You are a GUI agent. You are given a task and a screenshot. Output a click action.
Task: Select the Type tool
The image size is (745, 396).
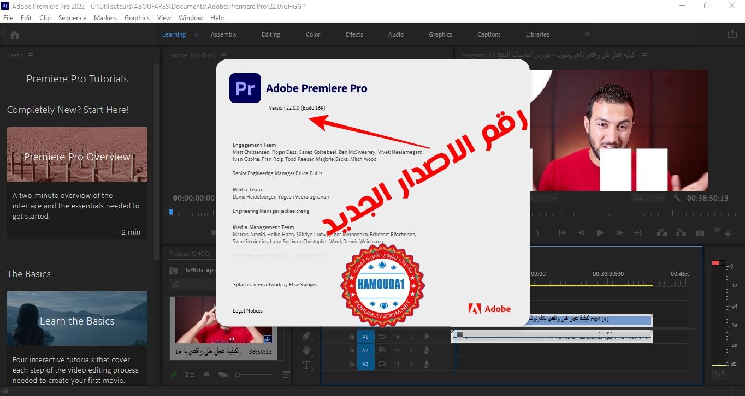point(306,364)
